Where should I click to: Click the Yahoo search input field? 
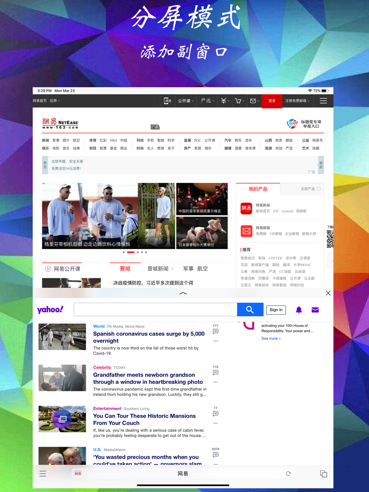click(155, 310)
